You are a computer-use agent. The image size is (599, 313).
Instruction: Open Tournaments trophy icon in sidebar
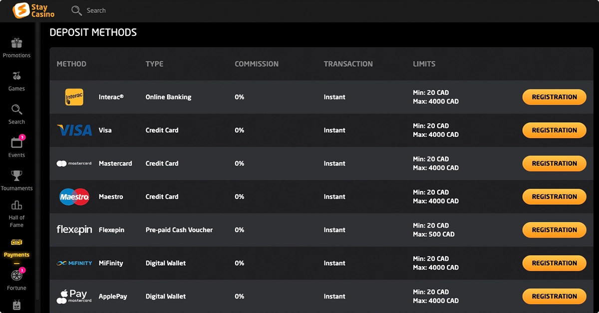16,175
